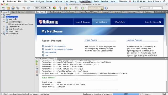This screenshot has height=95, width=168.
Task: Click the sahara project icon
Action: 4,15
